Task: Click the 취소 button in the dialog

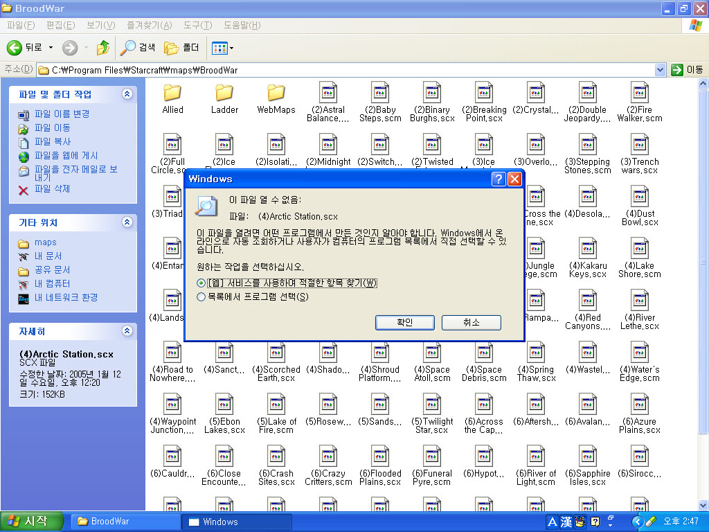Action: (471, 323)
